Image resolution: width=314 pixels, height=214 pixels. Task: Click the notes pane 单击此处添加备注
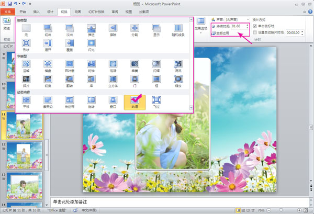tap(179, 202)
